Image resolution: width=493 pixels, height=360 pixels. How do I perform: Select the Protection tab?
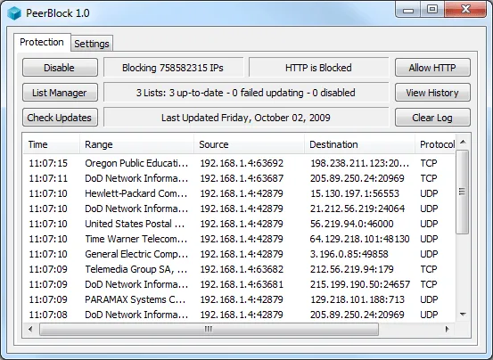tap(42, 42)
